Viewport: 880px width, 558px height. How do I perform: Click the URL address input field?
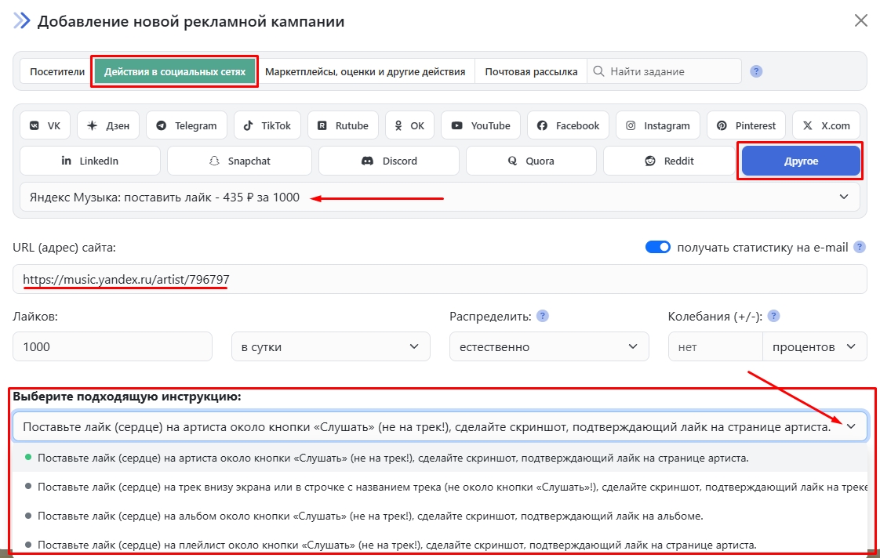pos(439,279)
